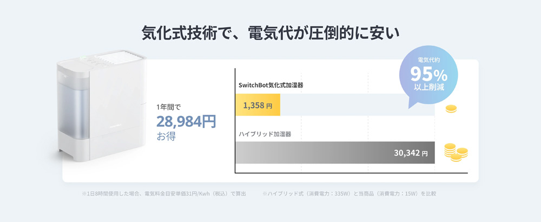Select the gray hybrid humidifier bar
This screenshot has height=222, width=541.
(325, 153)
